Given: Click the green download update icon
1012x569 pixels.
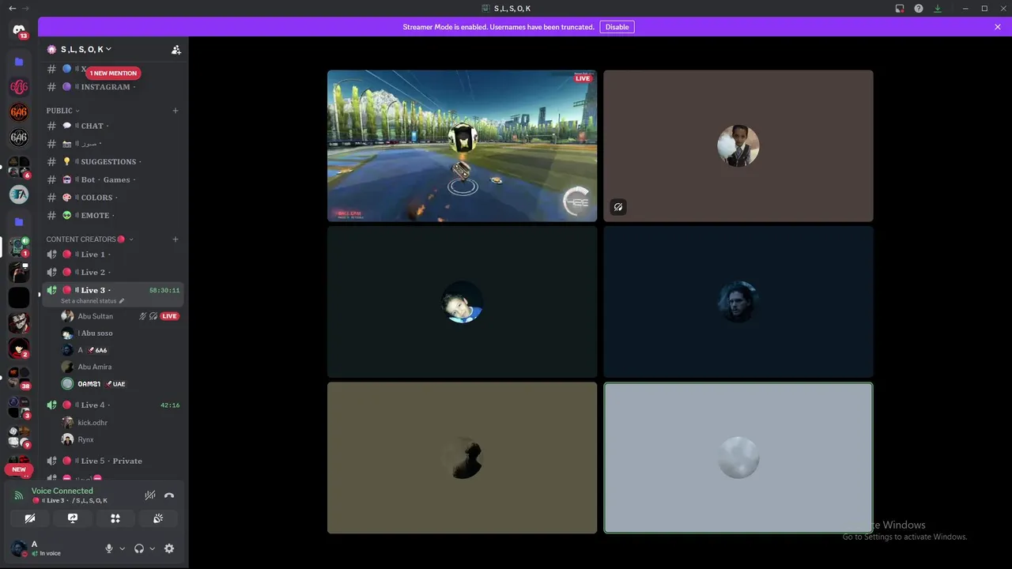Looking at the screenshot, I should coord(938,9).
